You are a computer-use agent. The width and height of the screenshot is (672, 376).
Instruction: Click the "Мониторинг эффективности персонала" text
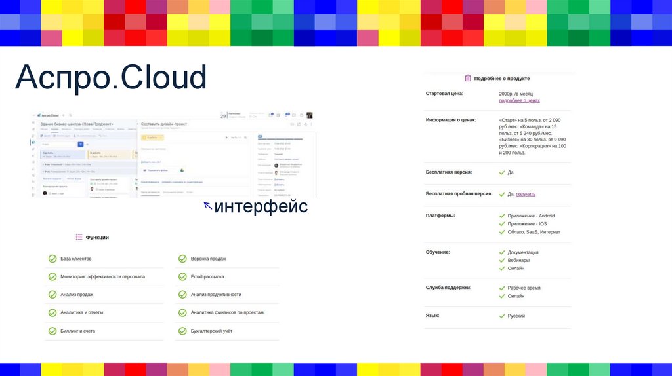pos(102,277)
